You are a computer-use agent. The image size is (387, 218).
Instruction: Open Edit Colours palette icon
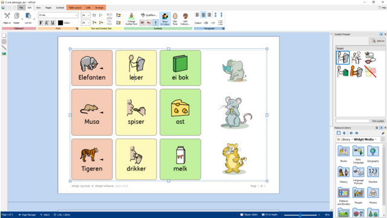[x=185, y=19]
